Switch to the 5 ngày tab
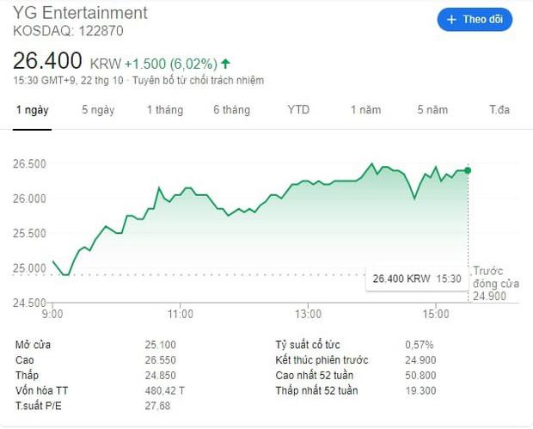 point(98,110)
